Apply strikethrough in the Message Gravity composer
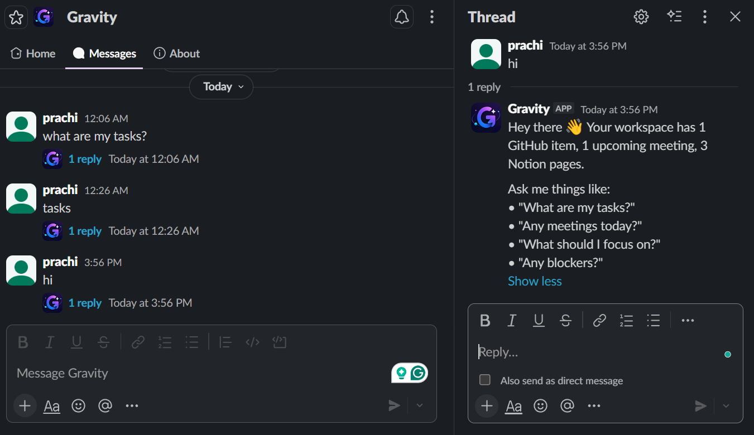754x435 pixels. (x=103, y=342)
